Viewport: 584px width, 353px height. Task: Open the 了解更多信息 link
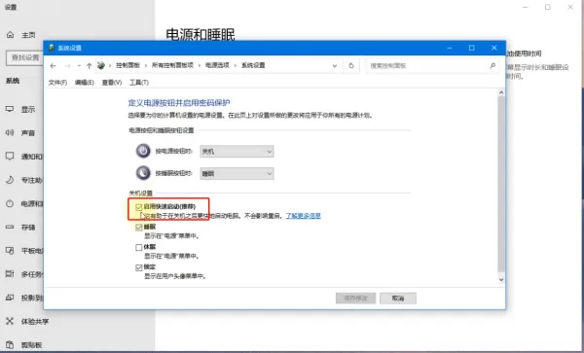(x=303, y=215)
